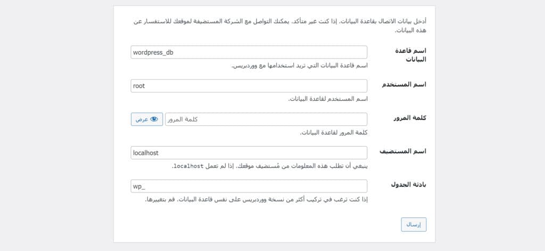Click the label اسم المستخدم
Screen dimensions: 545x251
[404, 85]
